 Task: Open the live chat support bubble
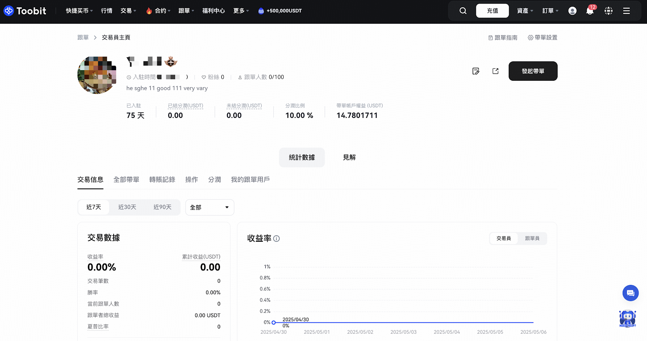pyautogui.click(x=630, y=293)
